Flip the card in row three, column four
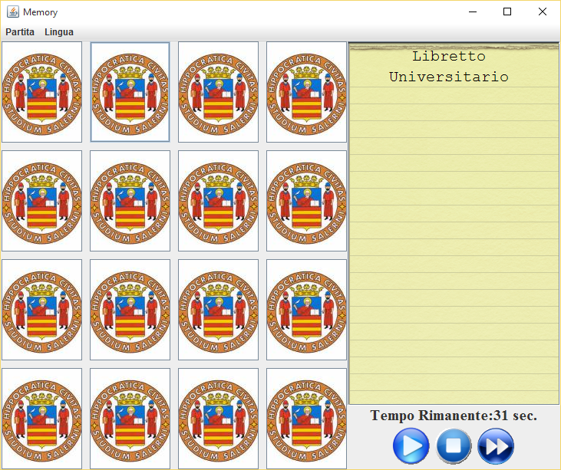This screenshot has height=470, width=561. tap(306, 310)
